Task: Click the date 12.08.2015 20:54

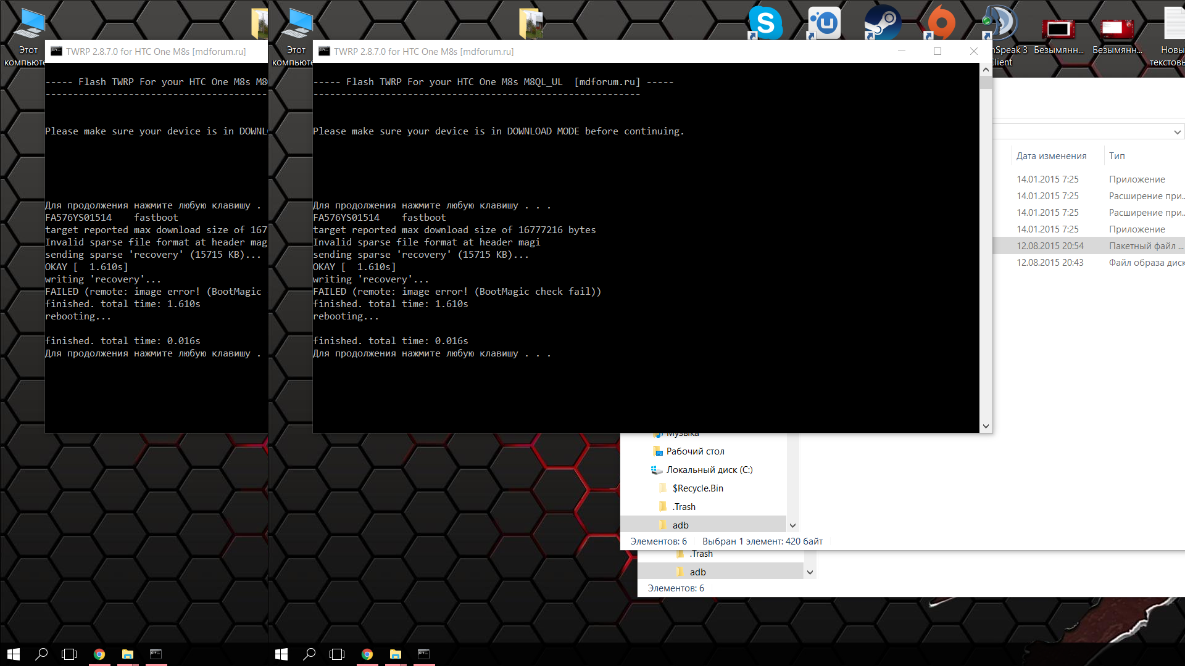Action: tap(1050, 246)
